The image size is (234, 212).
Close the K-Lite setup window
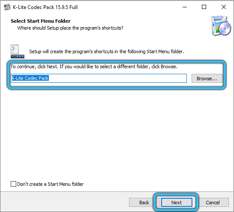pyautogui.click(x=224, y=7)
